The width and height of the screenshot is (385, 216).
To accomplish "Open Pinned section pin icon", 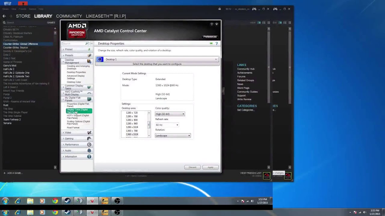I will (x=89, y=49).
